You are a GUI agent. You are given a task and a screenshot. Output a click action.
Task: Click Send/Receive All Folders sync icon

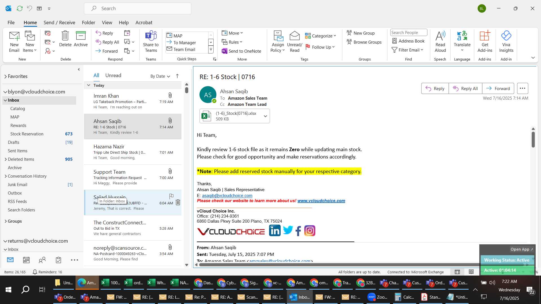click(x=19, y=8)
